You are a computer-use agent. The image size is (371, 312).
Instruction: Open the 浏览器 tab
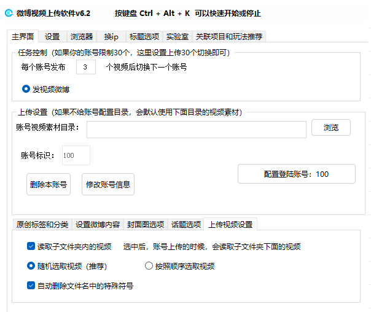tap(82, 37)
